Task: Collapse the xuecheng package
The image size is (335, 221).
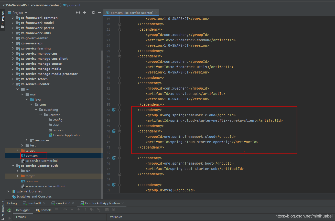Action: (36, 109)
